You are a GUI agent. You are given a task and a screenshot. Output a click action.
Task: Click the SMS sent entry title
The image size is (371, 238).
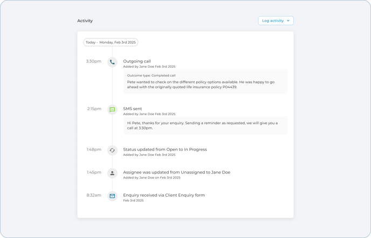pyautogui.click(x=133, y=109)
